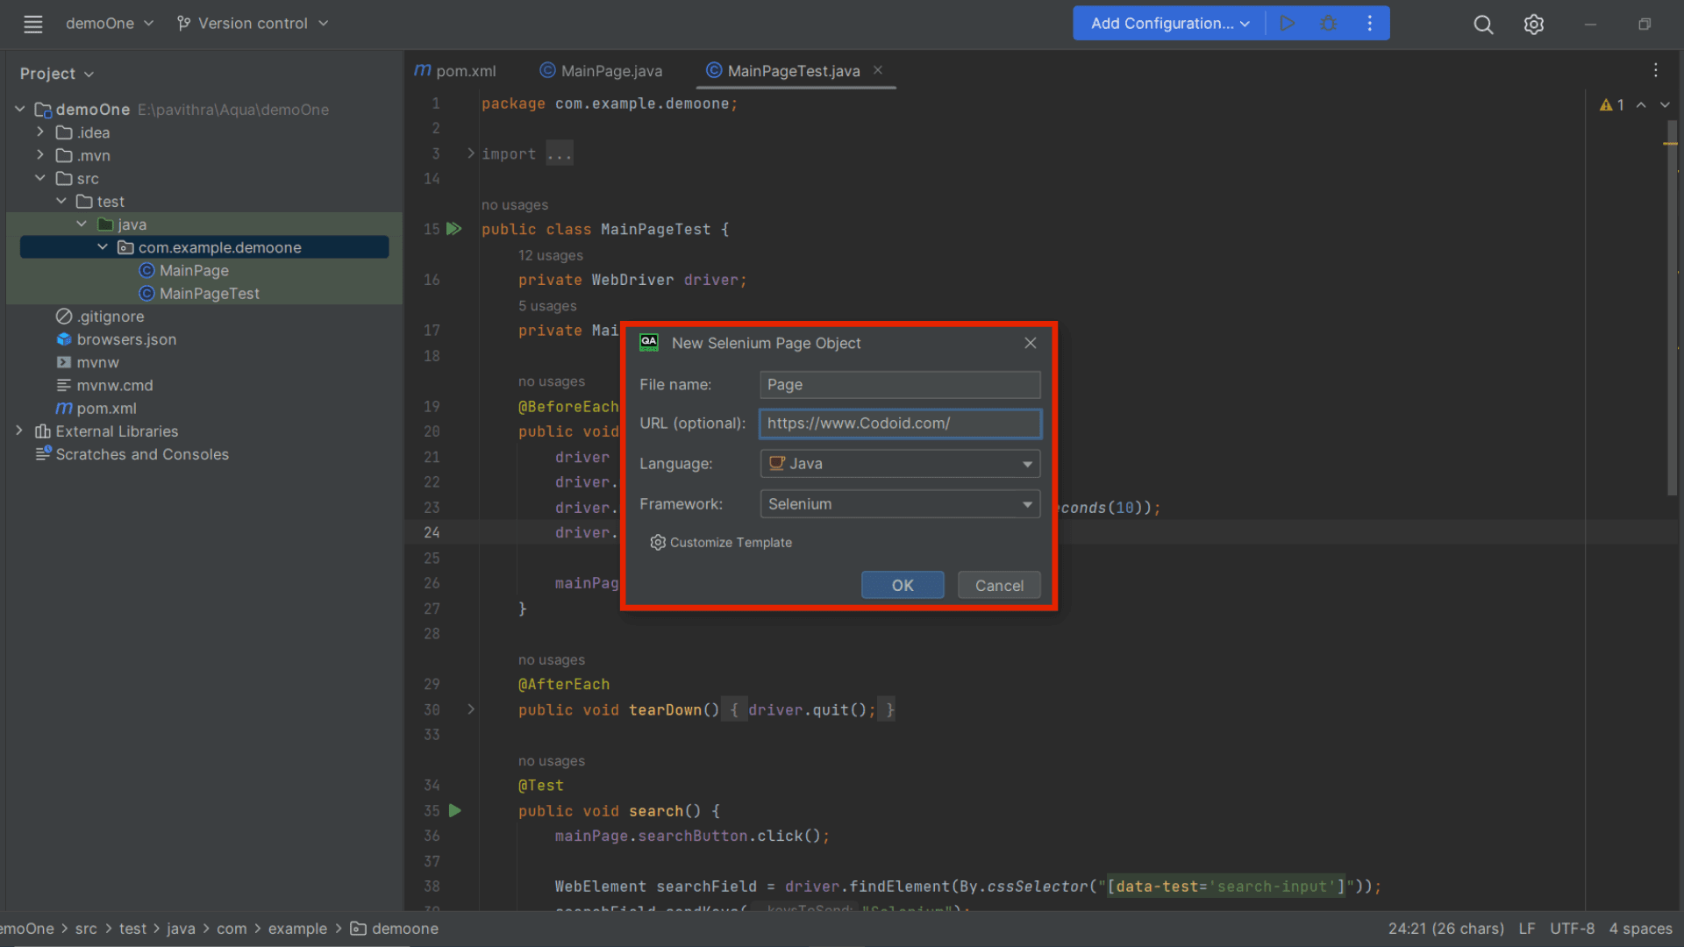Click the URL input field in the dialog

tap(899, 423)
